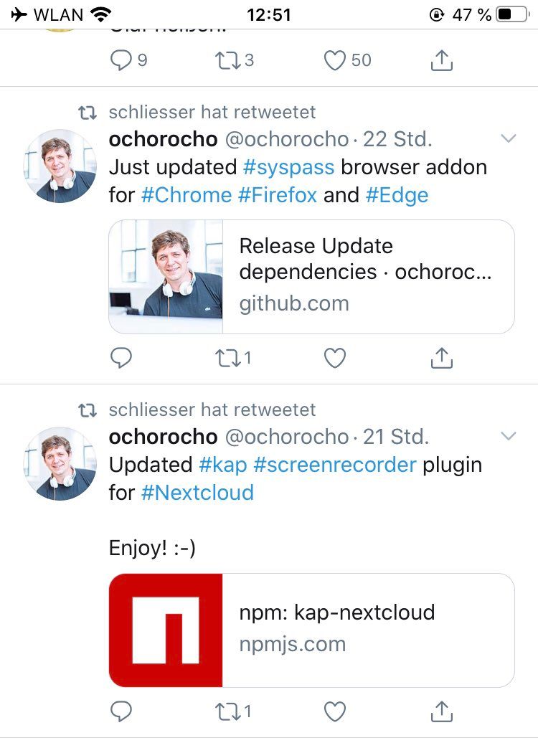View ochorocho profile picture on first tweet
This screenshot has height=743, width=538.
60,166
